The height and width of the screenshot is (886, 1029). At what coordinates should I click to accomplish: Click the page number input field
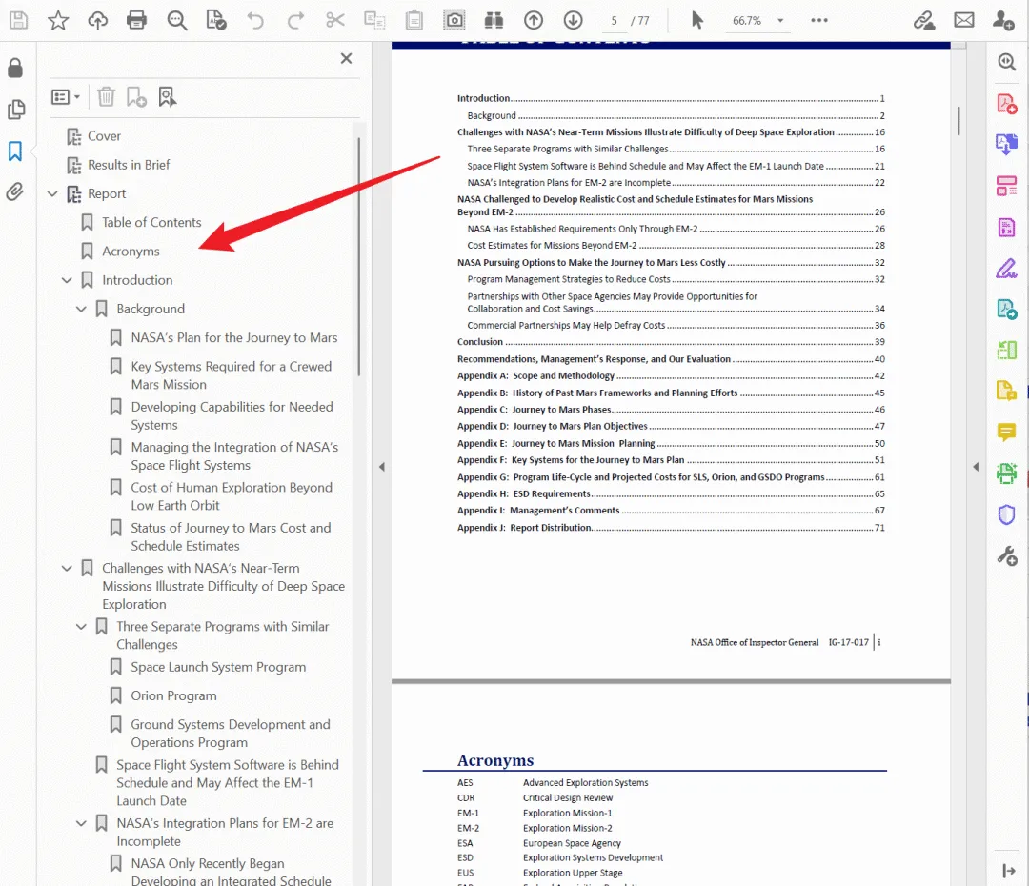click(x=615, y=20)
